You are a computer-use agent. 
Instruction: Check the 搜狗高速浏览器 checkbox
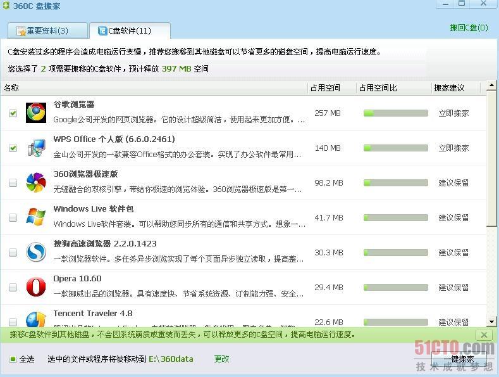point(13,252)
